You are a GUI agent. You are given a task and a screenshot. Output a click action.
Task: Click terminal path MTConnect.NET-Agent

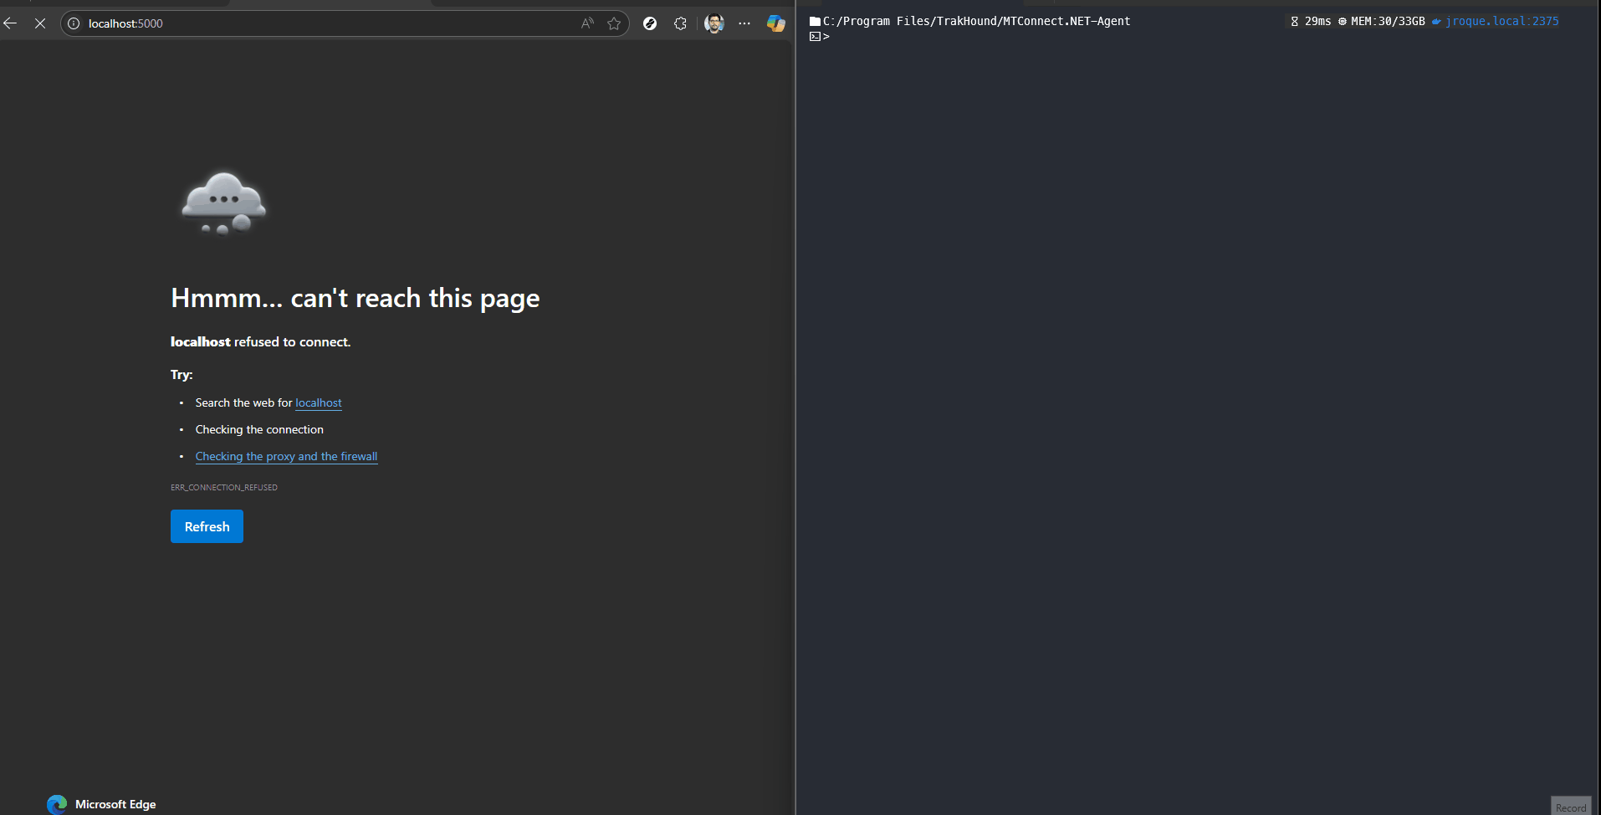click(x=1066, y=21)
